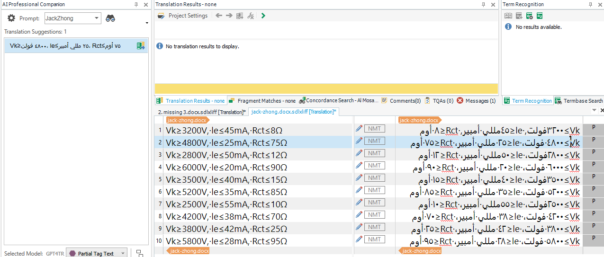The width and height of the screenshot is (604, 257).
Task: Select source segment Vk≥4800V, Ie≤25mA, Rct≤75Ω
Action: point(226,143)
